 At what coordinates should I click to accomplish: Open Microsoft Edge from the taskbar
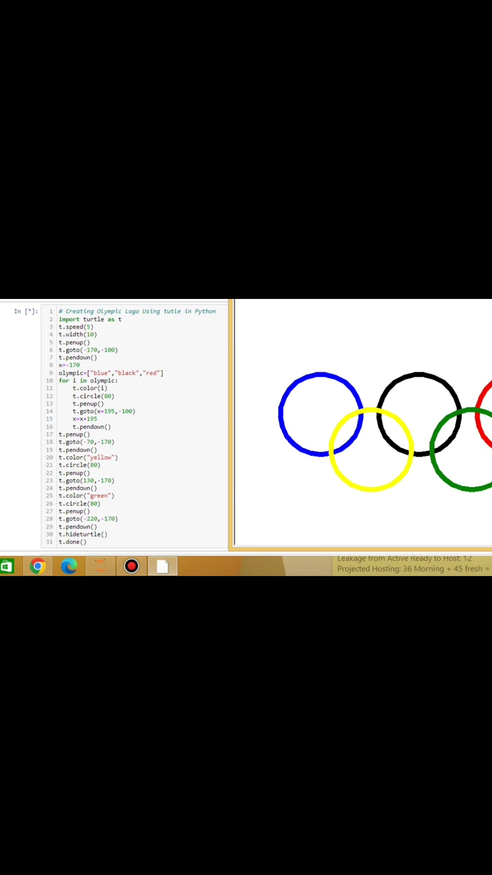click(69, 566)
